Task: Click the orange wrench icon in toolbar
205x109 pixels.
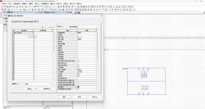Action: tap(14, 7)
